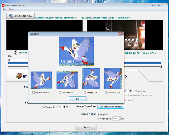Image resolution: width=169 pixels, height=135 pixels.
Task: Click Image Motion percentage spinner arrows
Action: pos(120,119)
